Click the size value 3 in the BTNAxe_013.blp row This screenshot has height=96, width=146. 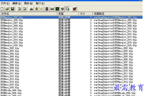pos(91,79)
